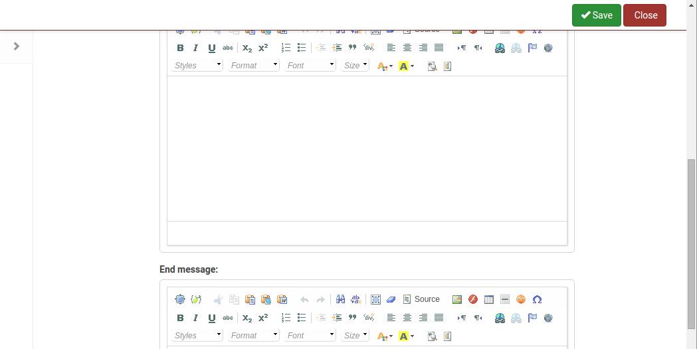Open Size dropdown in upper editor

(x=355, y=65)
